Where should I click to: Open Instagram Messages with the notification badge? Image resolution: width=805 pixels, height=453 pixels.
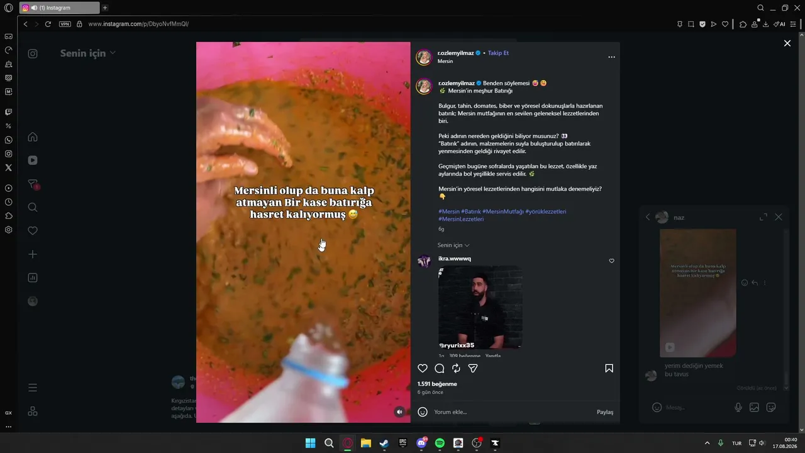tap(33, 184)
